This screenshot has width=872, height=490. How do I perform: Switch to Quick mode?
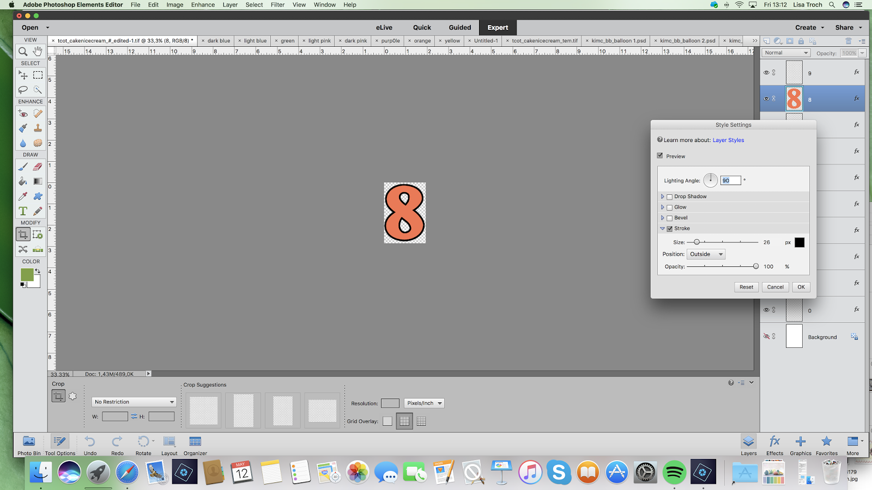422,27
